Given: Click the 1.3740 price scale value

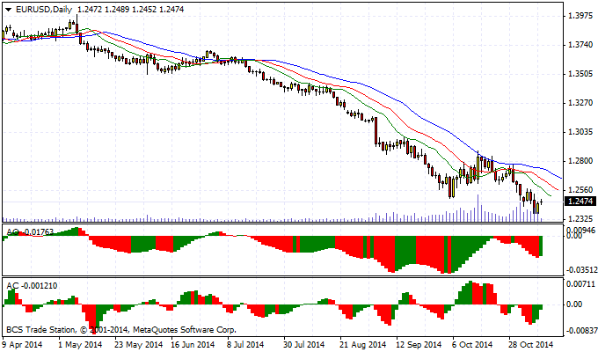Looking at the screenshot, I should (x=580, y=45).
